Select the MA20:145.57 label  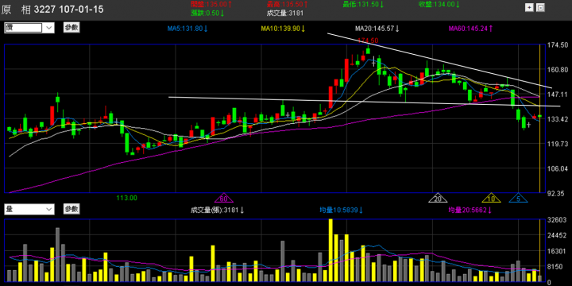377,29
